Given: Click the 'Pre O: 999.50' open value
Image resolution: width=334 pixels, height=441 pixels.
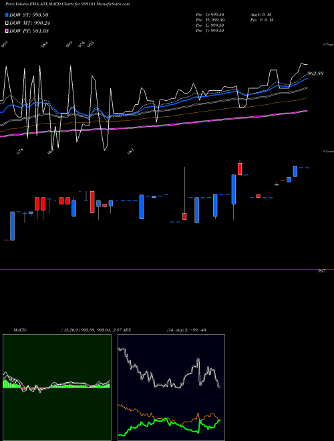Looking at the screenshot, I should tap(210, 15).
